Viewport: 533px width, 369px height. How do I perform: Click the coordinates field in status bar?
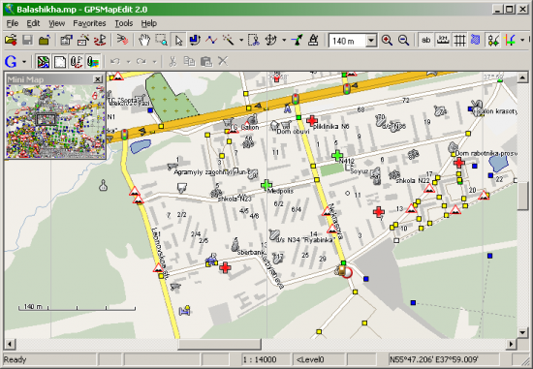(444, 359)
